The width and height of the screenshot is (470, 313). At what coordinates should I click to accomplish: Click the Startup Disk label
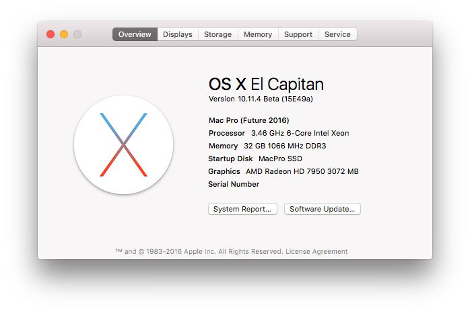click(230, 159)
